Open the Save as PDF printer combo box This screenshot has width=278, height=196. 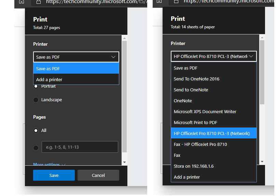pyautogui.click(x=76, y=57)
